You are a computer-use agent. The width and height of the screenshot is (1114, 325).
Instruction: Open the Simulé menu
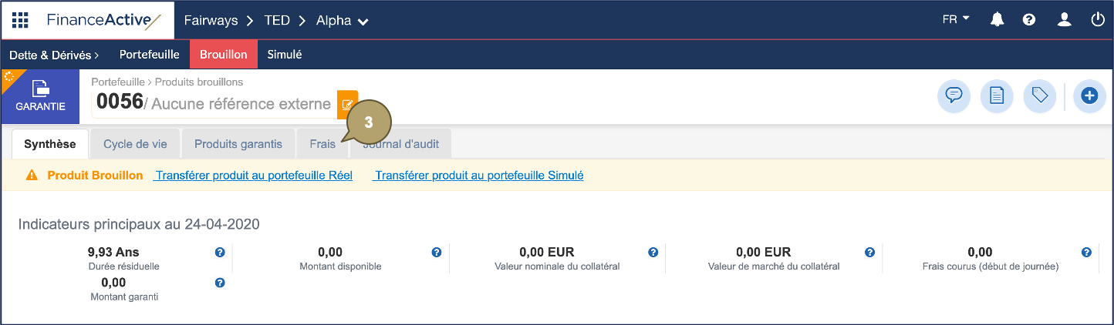tap(285, 55)
